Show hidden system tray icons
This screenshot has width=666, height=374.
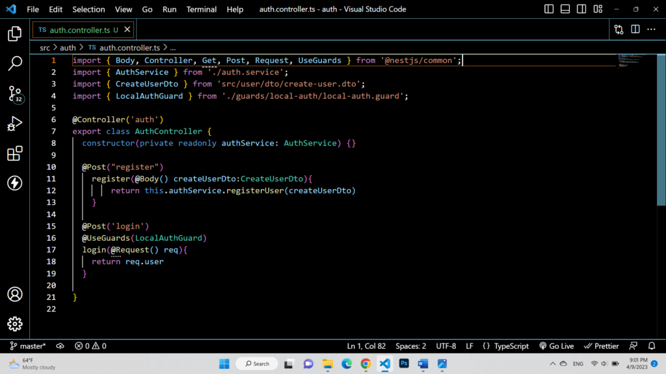coord(553,364)
